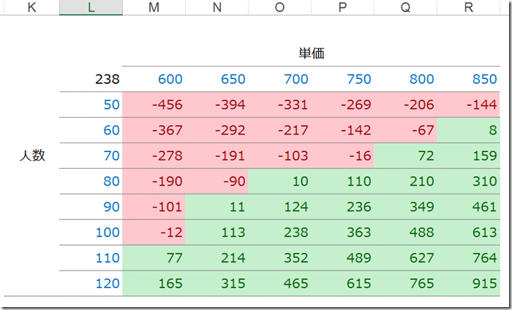Select column M header

[154, 7]
